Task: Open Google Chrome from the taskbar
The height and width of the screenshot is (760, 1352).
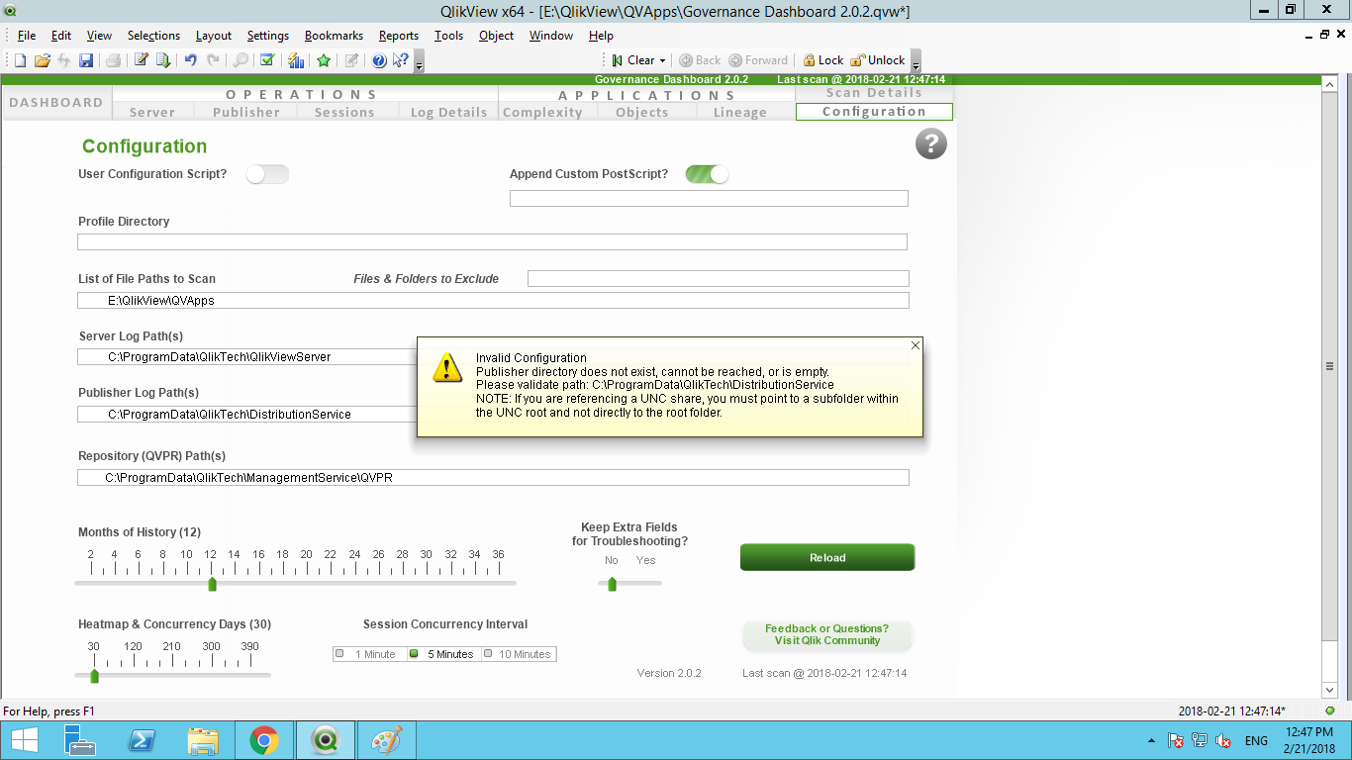Action: (264, 740)
